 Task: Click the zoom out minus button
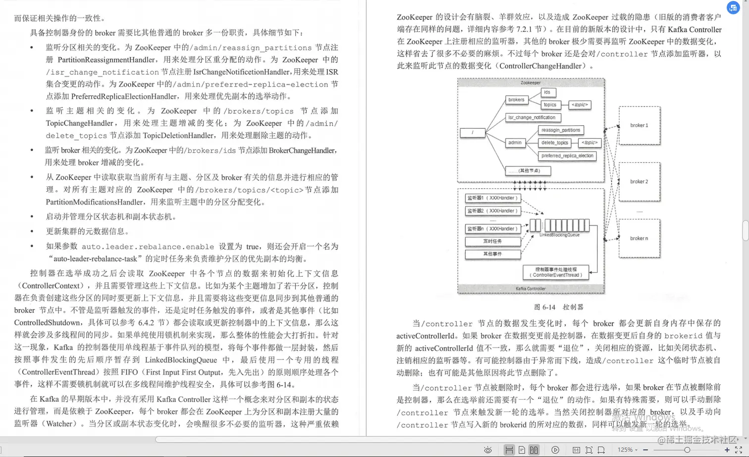pyautogui.click(x=644, y=451)
